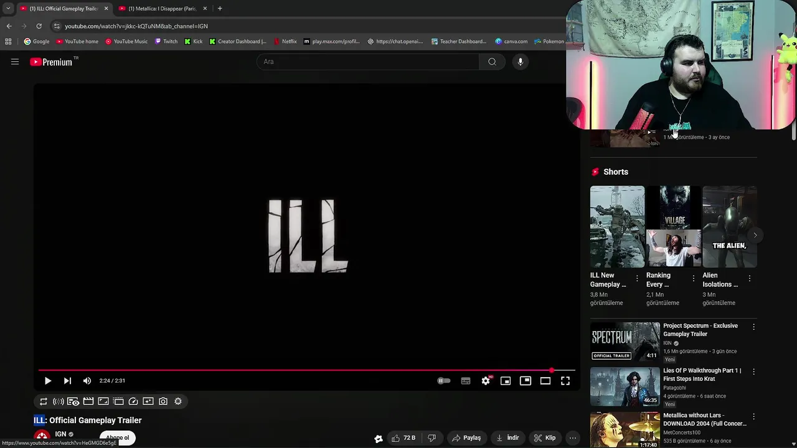Screen dimensions: 797x448
Task: Open the Google bookmark
Action: coord(37,42)
